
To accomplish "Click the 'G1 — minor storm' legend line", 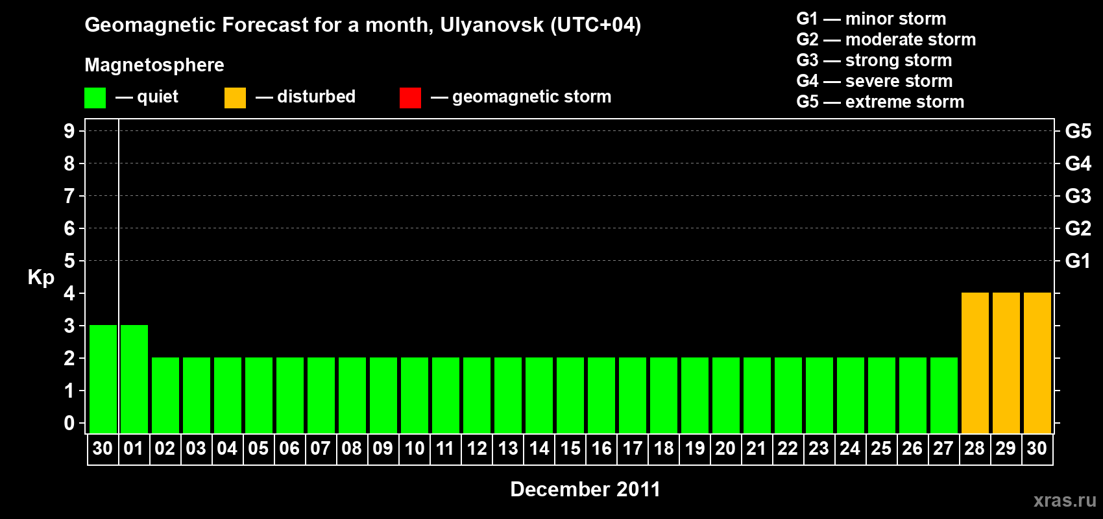I will click(871, 19).
